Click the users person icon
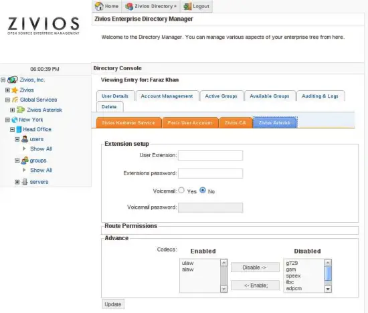The width and height of the screenshot is (368, 313). point(25,139)
